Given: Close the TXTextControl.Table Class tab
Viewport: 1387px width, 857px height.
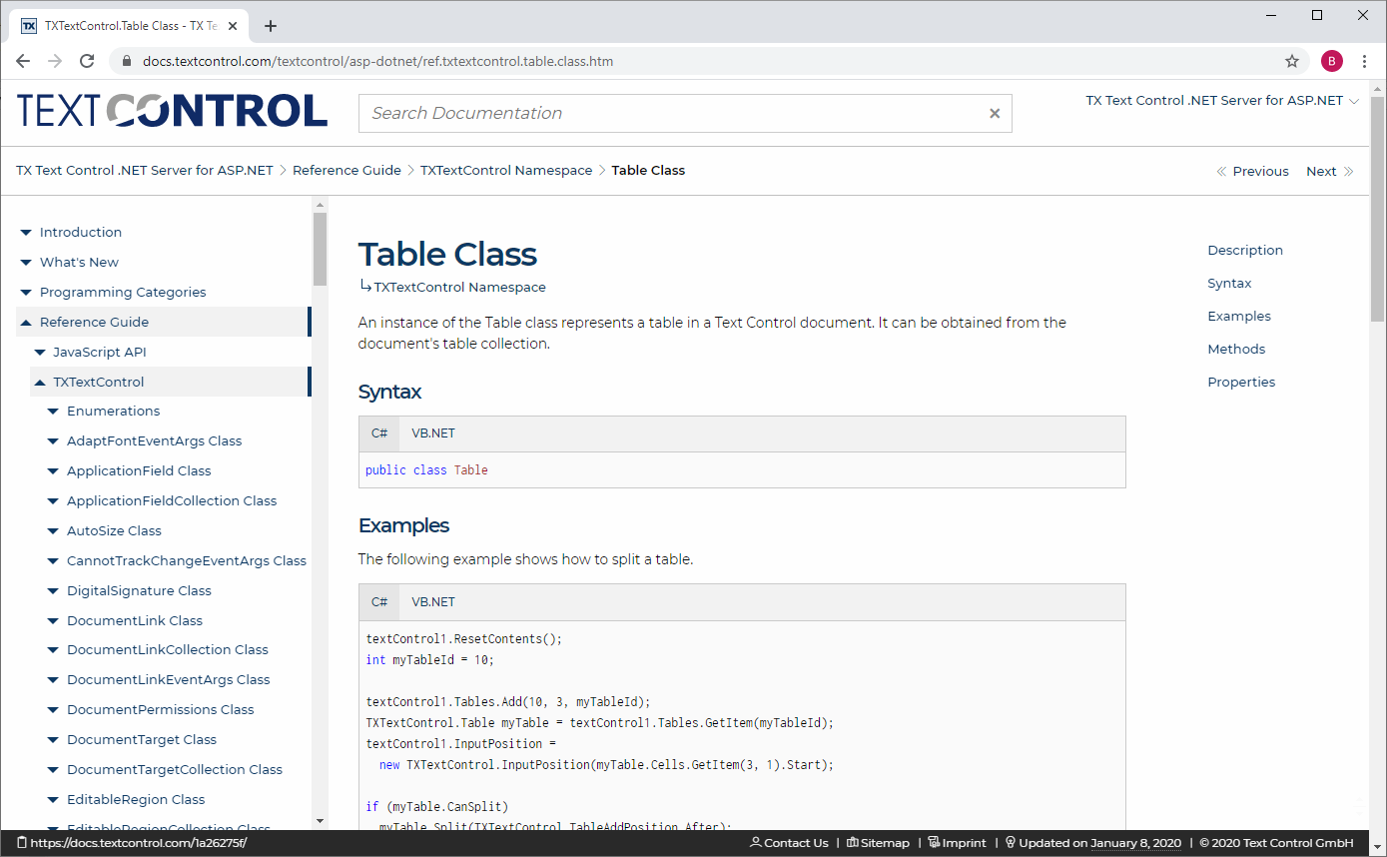Looking at the screenshot, I should (234, 26).
